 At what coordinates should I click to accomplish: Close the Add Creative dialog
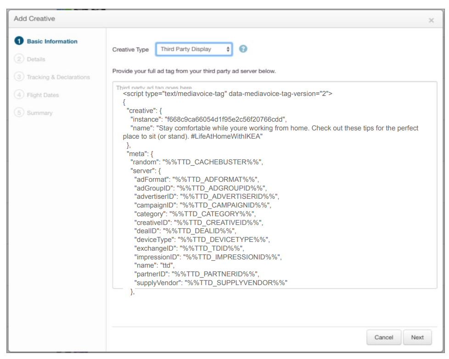coord(431,20)
